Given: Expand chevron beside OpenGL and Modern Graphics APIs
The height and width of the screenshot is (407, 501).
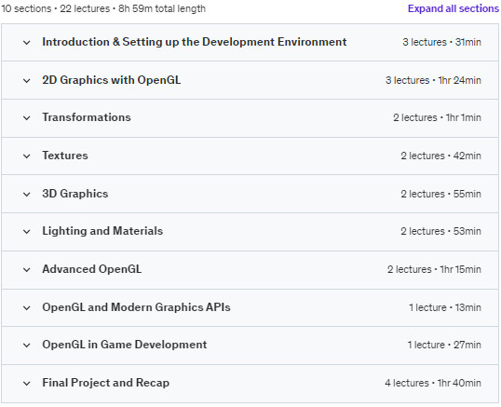Looking at the screenshot, I should (27, 307).
